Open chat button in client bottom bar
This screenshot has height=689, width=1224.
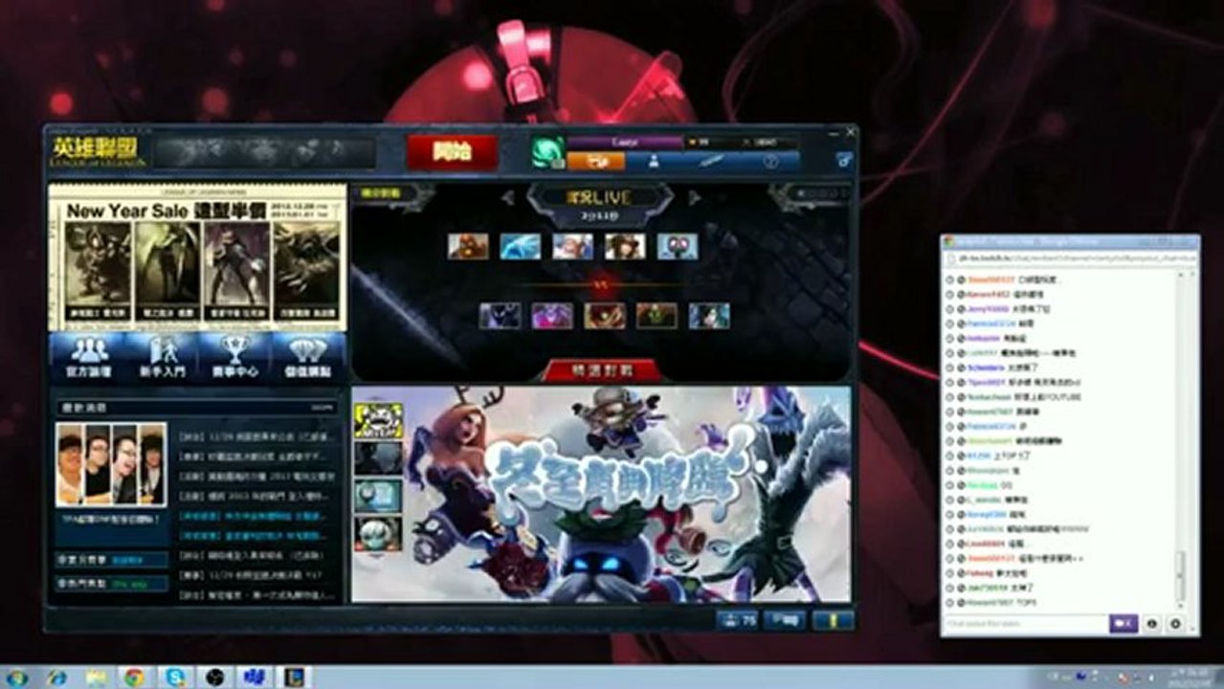pos(784,620)
